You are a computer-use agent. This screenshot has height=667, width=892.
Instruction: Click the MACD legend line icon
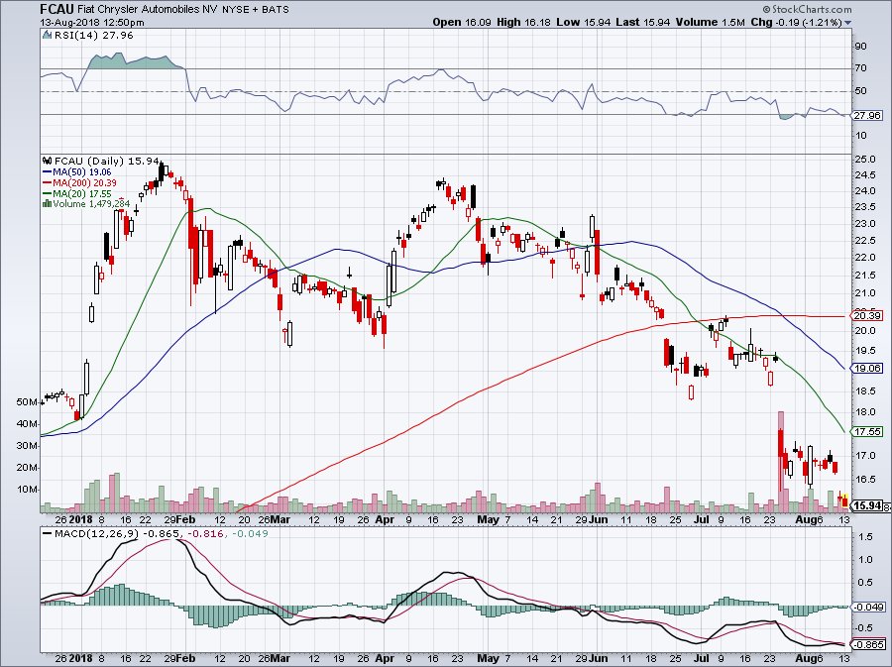point(47,534)
